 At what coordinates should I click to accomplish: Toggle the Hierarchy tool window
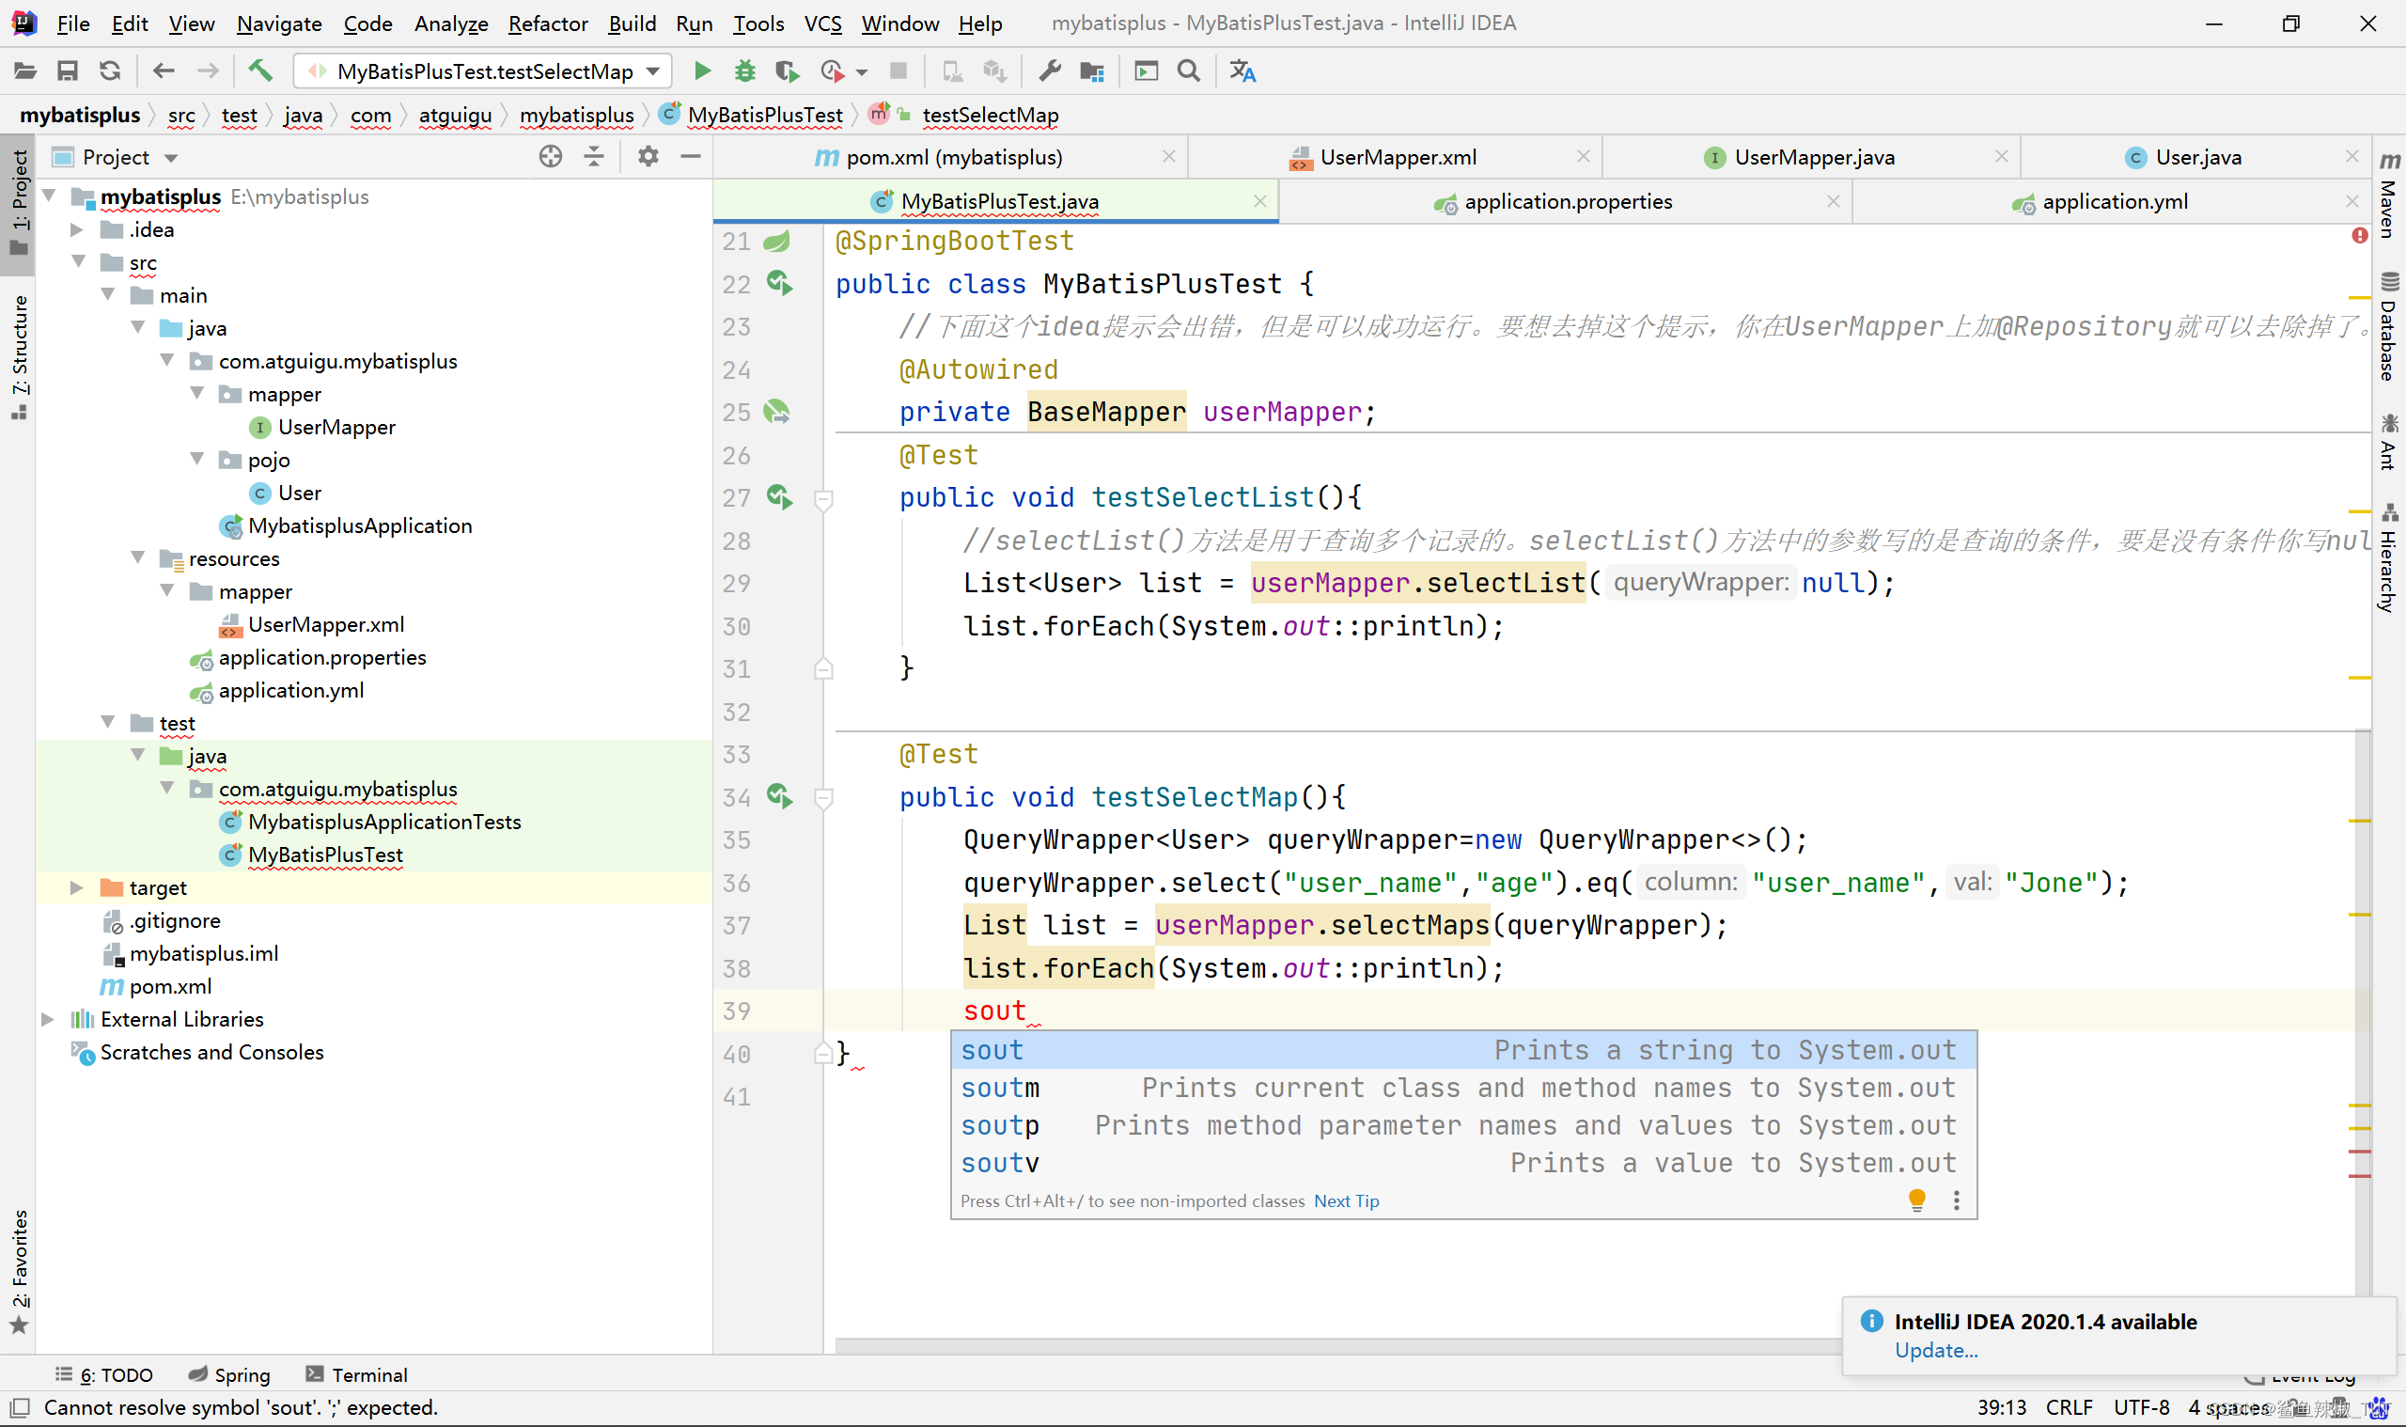tap(2389, 557)
